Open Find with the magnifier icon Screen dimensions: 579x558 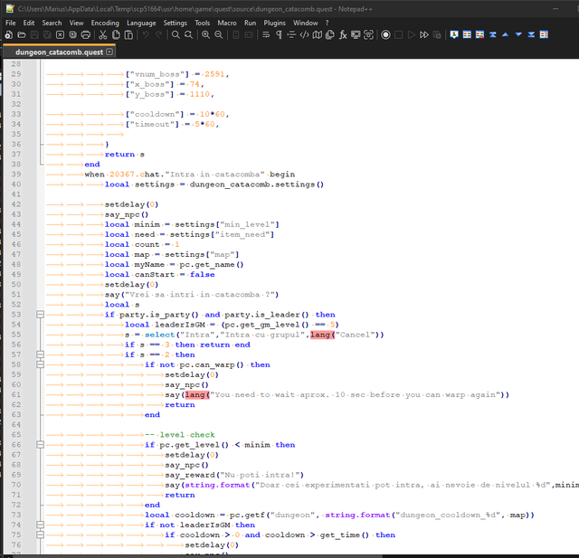coord(176,34)
